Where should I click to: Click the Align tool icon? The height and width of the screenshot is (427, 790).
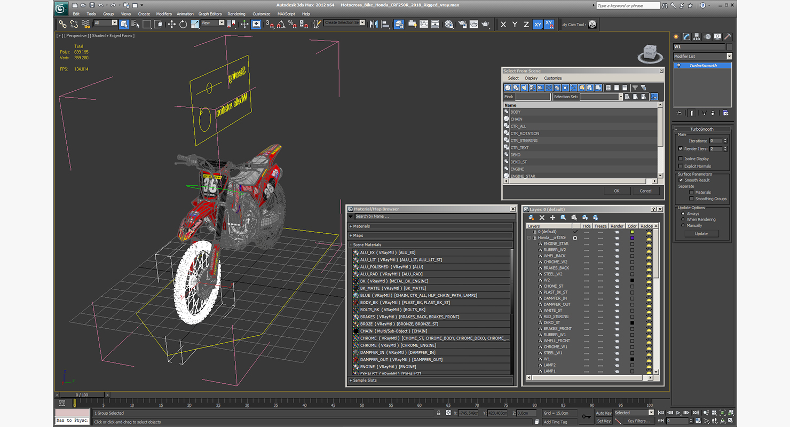385,24
